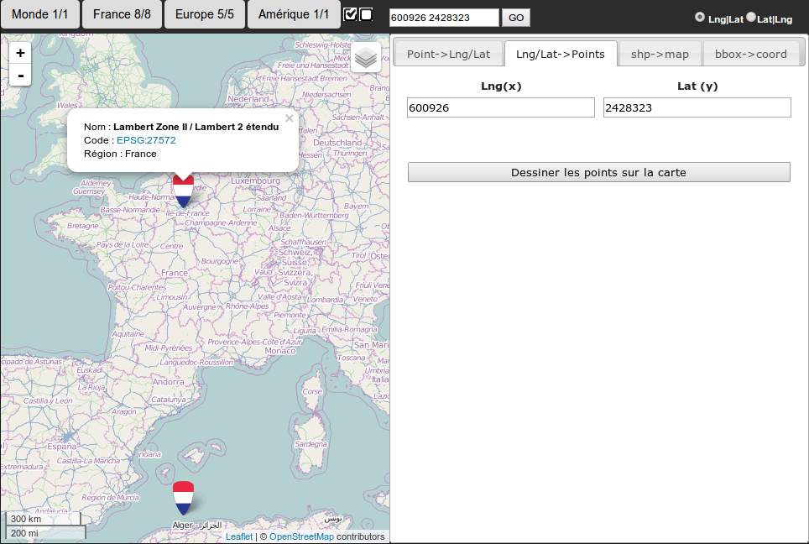Viewport: 809px width, 544px height.
Task: Click the Midi-Pyrénées label on the map
Action: coord(168,348)
